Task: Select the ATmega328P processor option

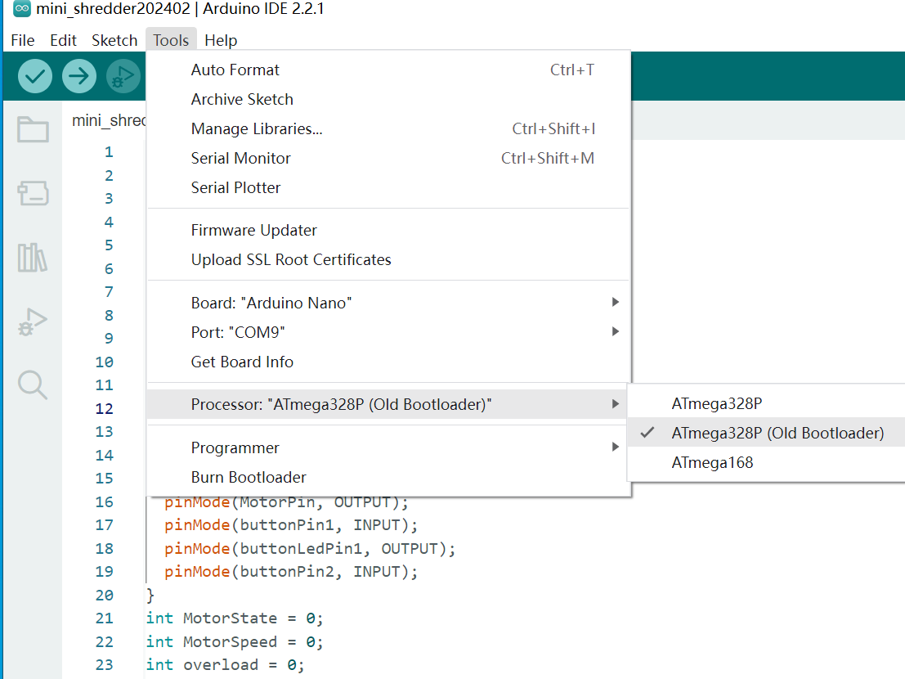Action: [717, 403]
